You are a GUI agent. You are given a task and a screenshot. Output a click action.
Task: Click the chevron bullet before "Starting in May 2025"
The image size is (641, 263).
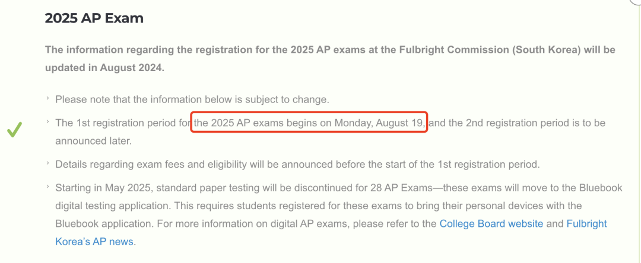[48, 187]
